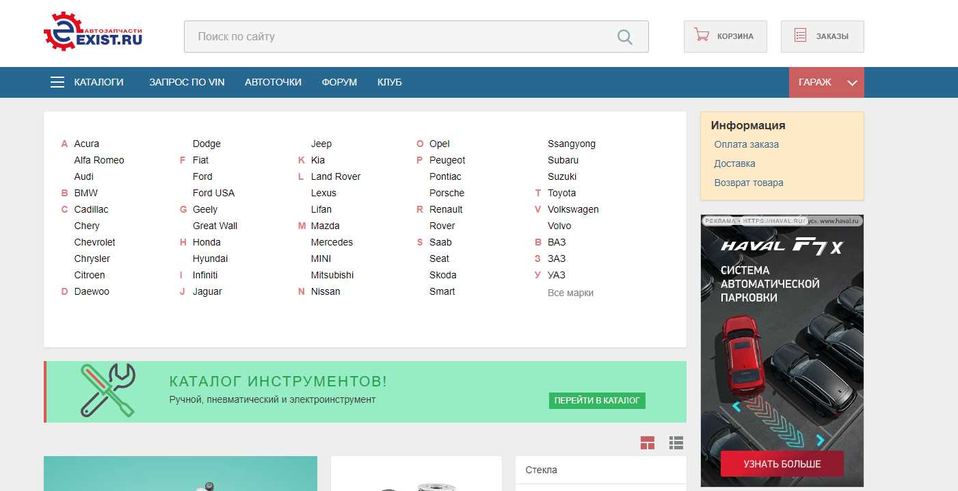This screenshot has height=491, width=958.
Task: Select Opel brand
Action: tap(440, 144)
